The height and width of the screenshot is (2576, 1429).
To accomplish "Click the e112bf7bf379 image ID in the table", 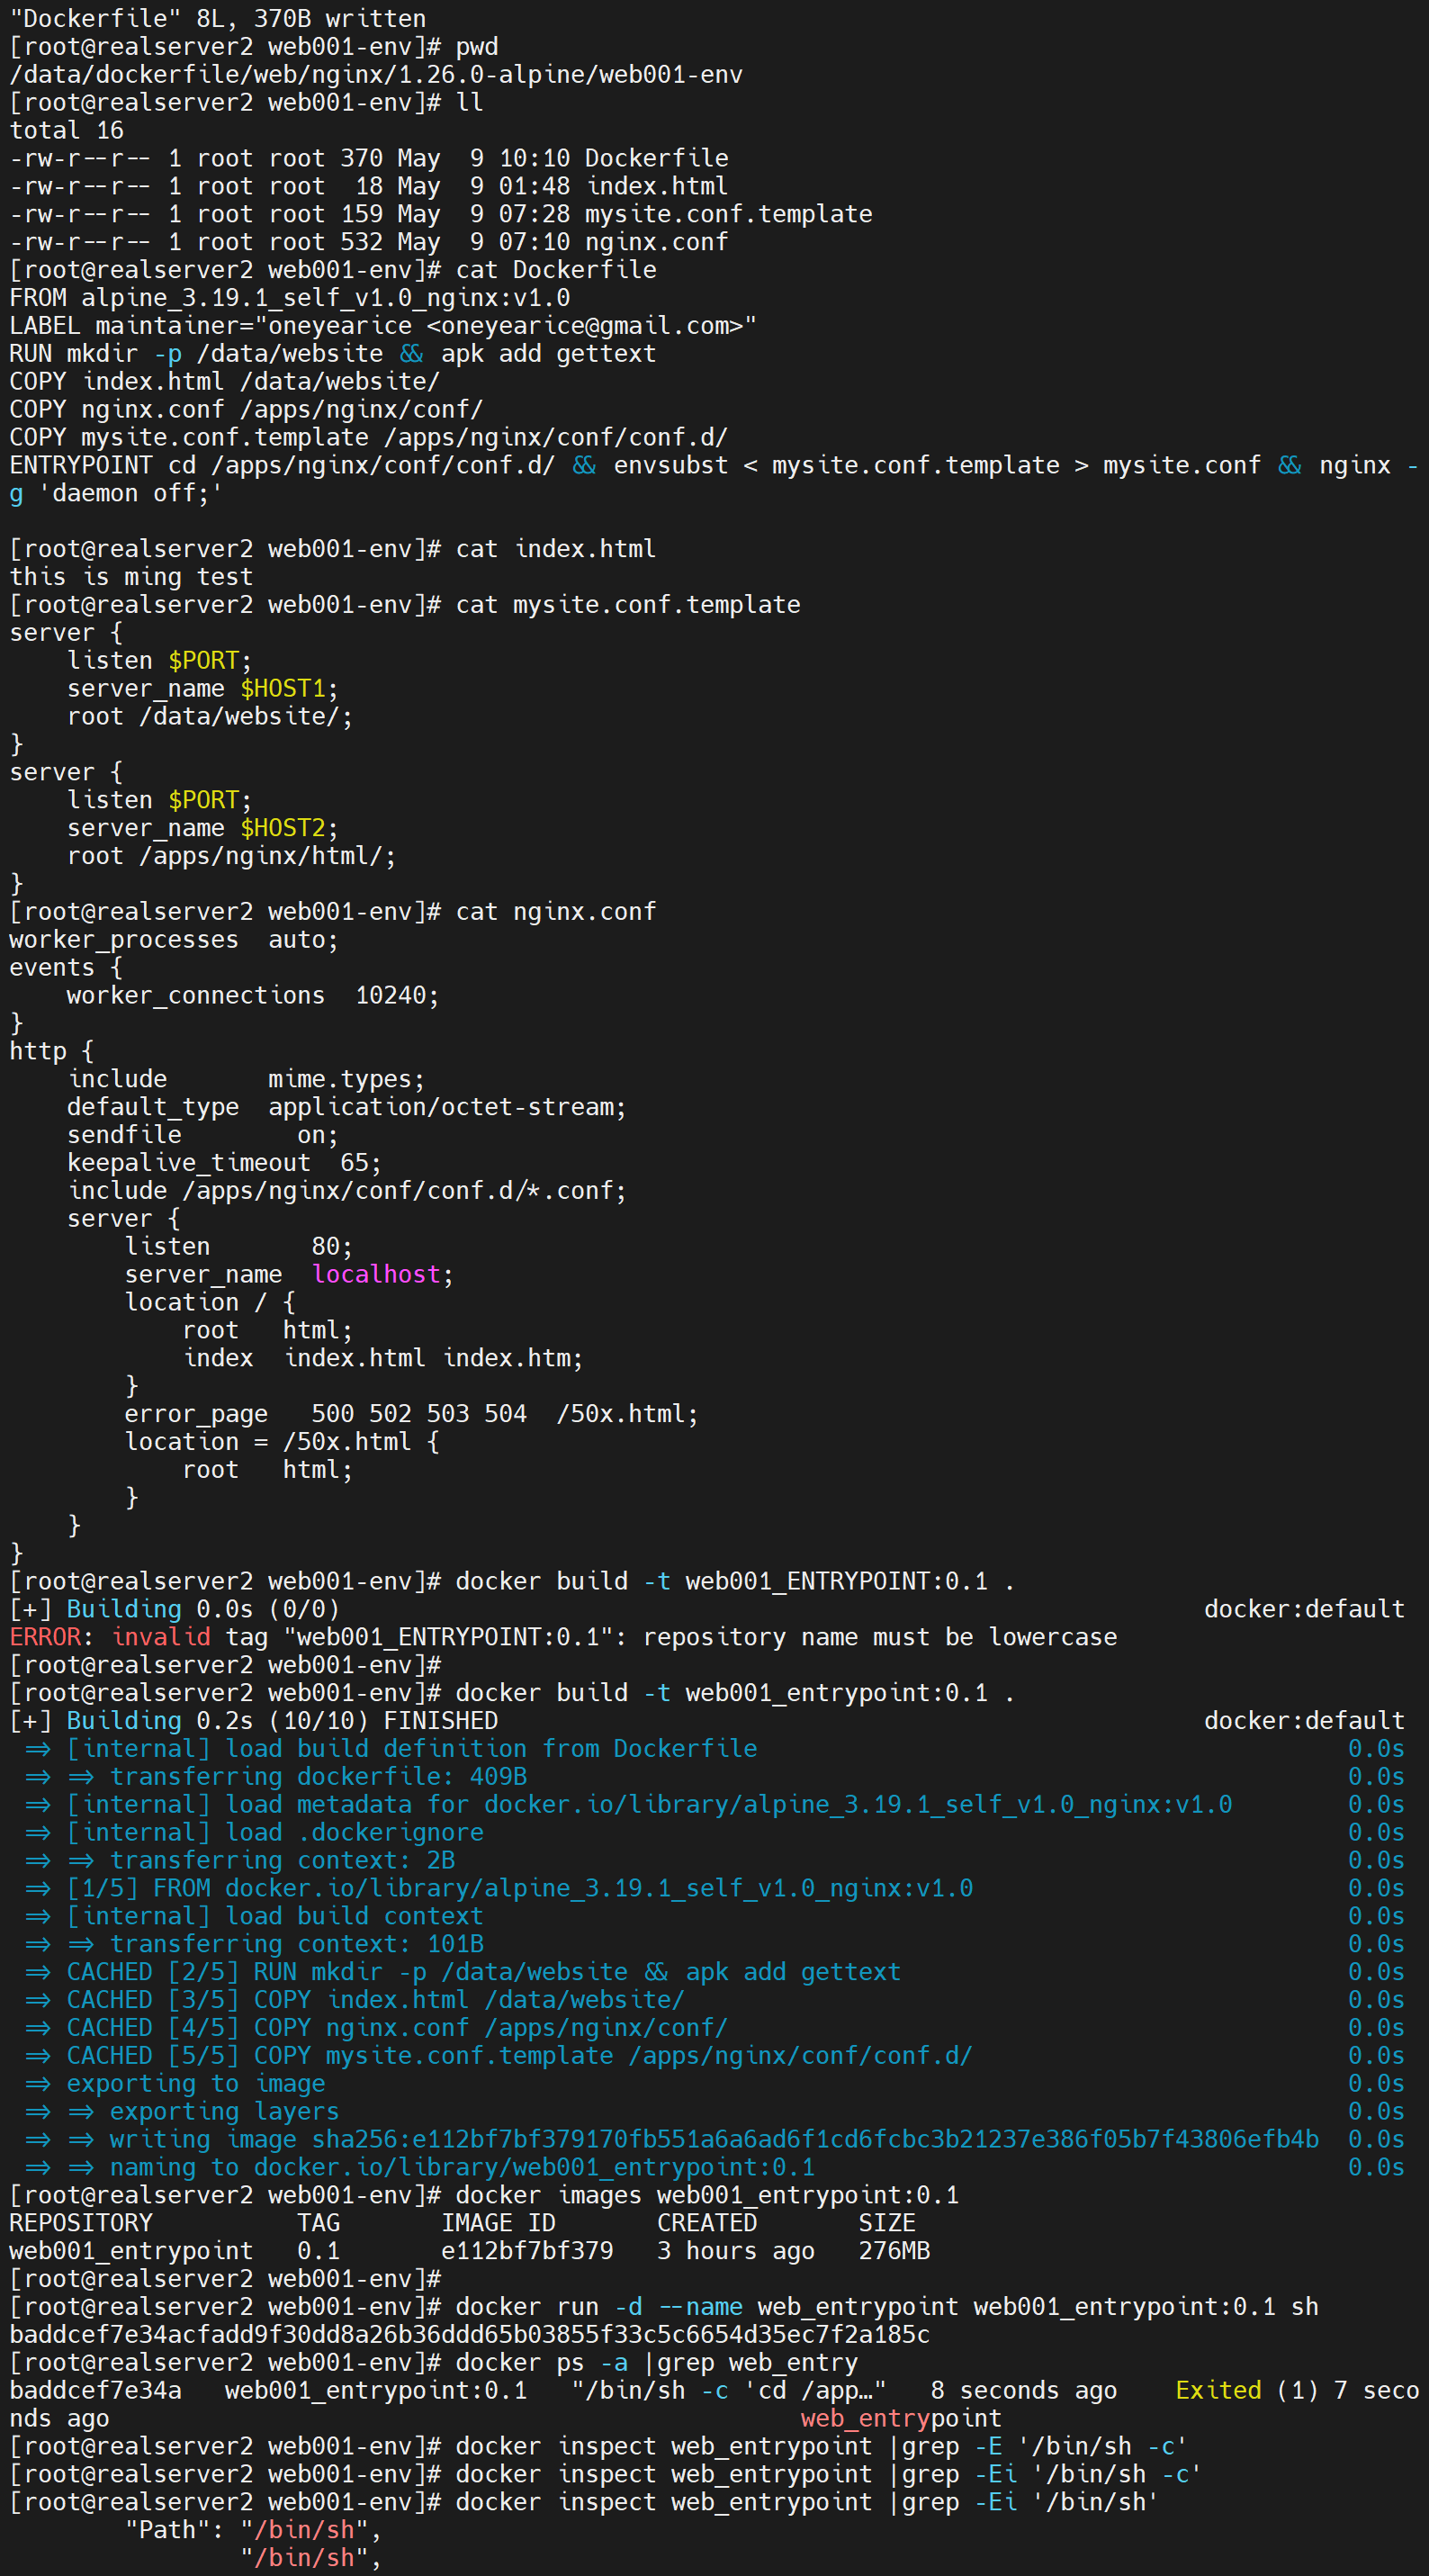I will point(527,2250).
